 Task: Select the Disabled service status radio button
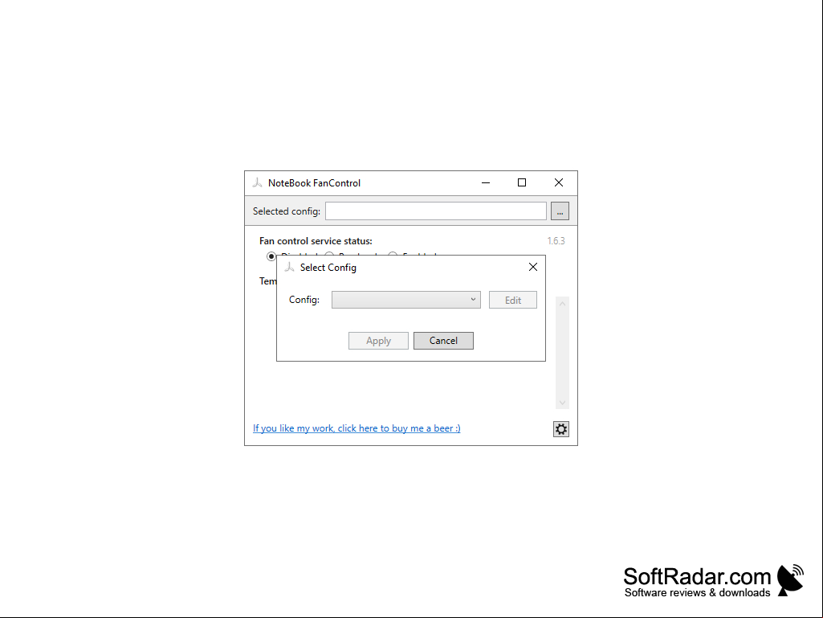pos(271,256)
